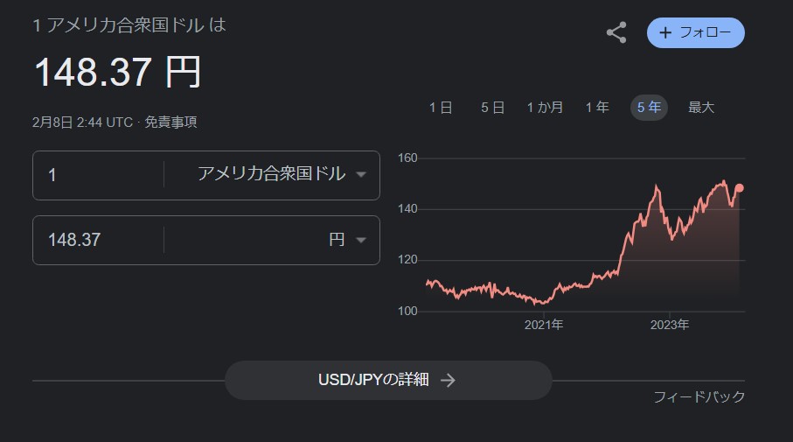The width and height of the screenshot is (793, 442).
Task: Switch chart to 1年 range
Action: pos(597,108)
